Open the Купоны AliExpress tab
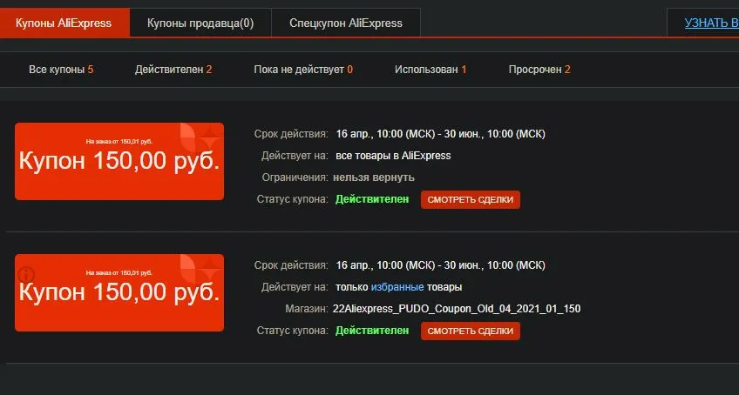 64,23
